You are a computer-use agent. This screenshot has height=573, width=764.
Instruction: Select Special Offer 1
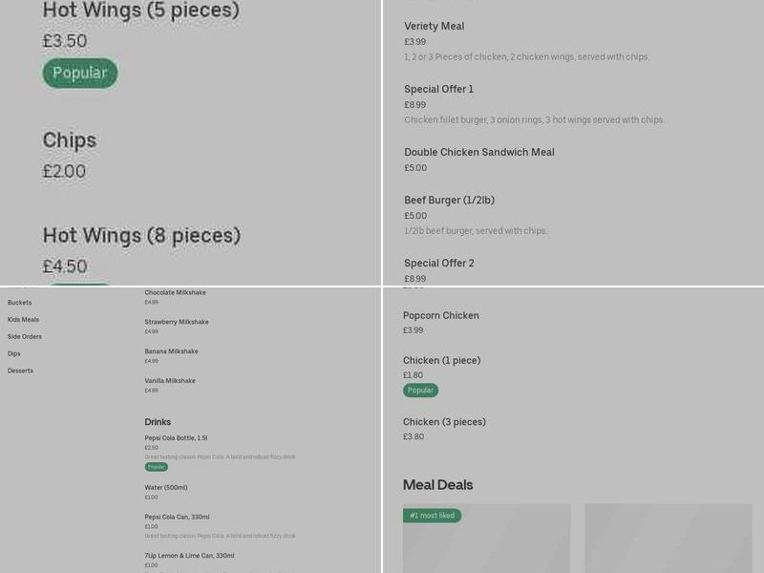(438, 90)
